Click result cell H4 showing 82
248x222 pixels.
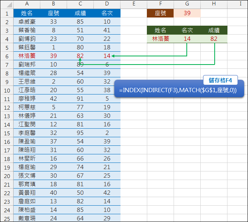214,39
